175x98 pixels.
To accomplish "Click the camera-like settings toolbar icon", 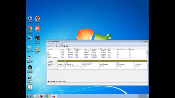I will click(64, 46).
